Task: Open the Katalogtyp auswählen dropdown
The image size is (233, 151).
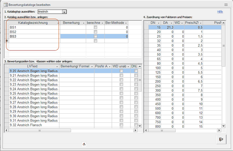Action: pos(64,12)
